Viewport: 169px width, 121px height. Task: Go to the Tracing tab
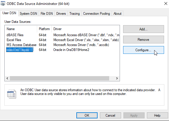[x=74, y=14]
